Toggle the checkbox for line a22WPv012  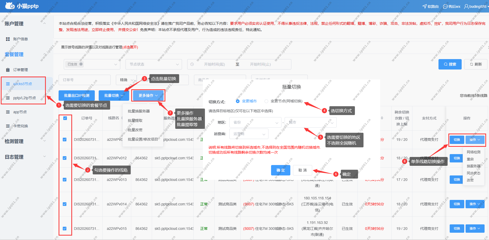(x=65, y=158)
